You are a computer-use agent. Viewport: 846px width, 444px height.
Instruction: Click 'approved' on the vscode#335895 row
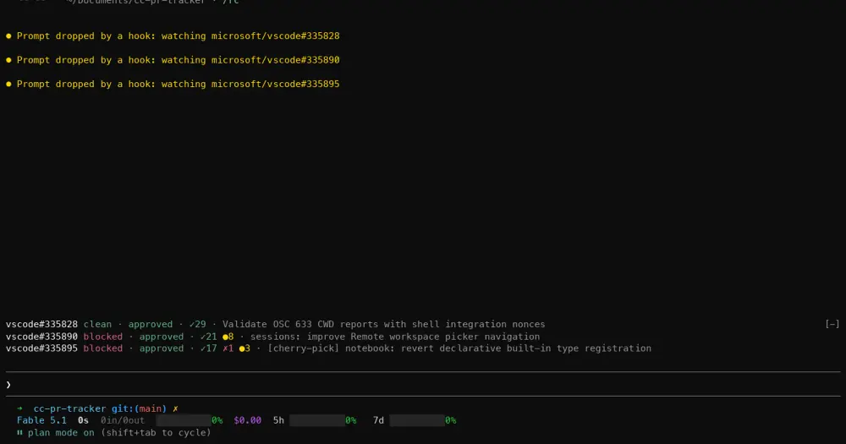point(162,348)
